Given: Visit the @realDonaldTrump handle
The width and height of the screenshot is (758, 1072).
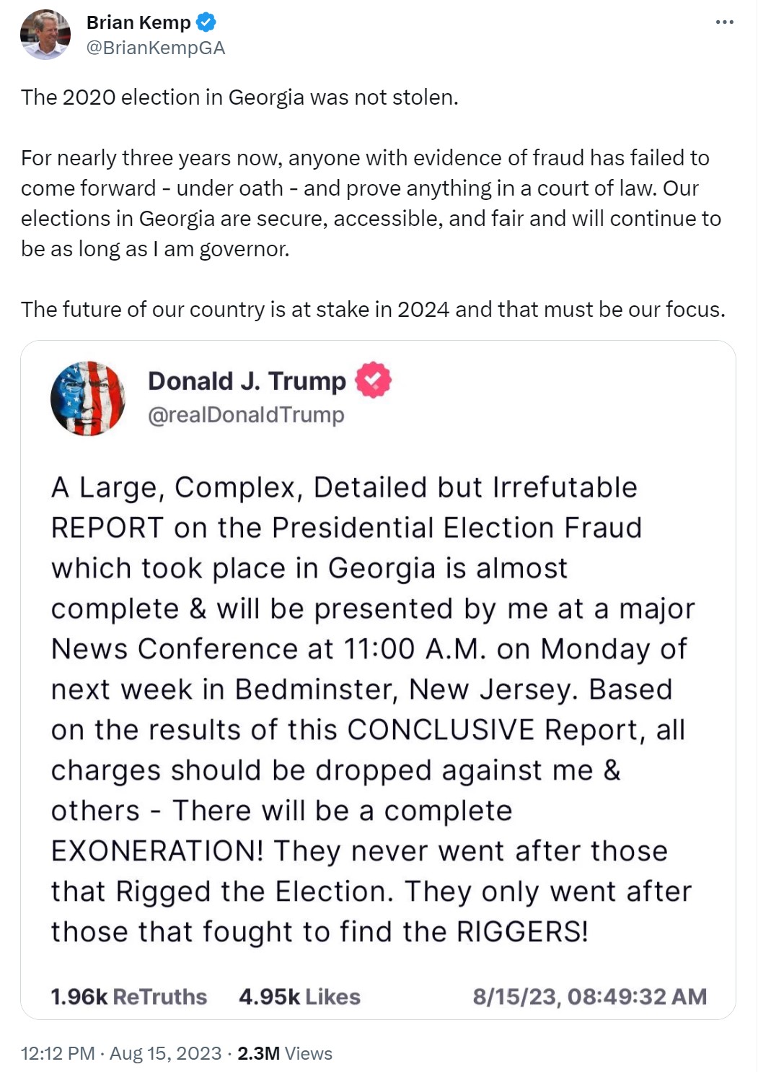Looking at the screenshot, I should point(246,415).
